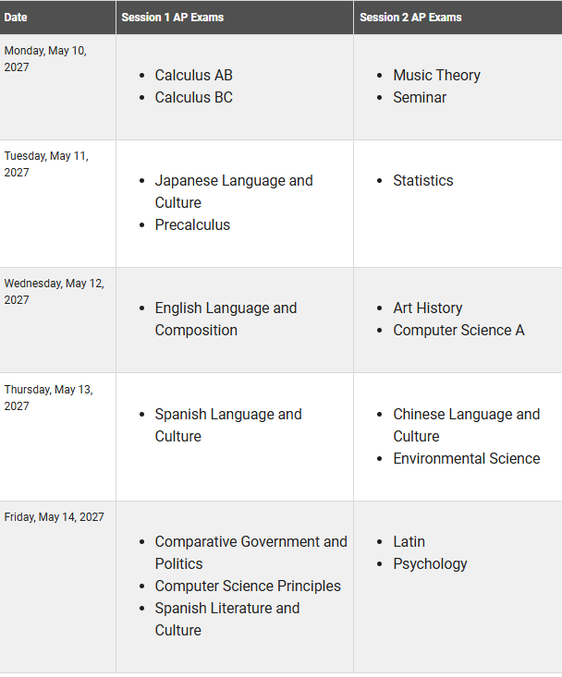Select the Calculus AB exam entry

(x=193, y=75)
